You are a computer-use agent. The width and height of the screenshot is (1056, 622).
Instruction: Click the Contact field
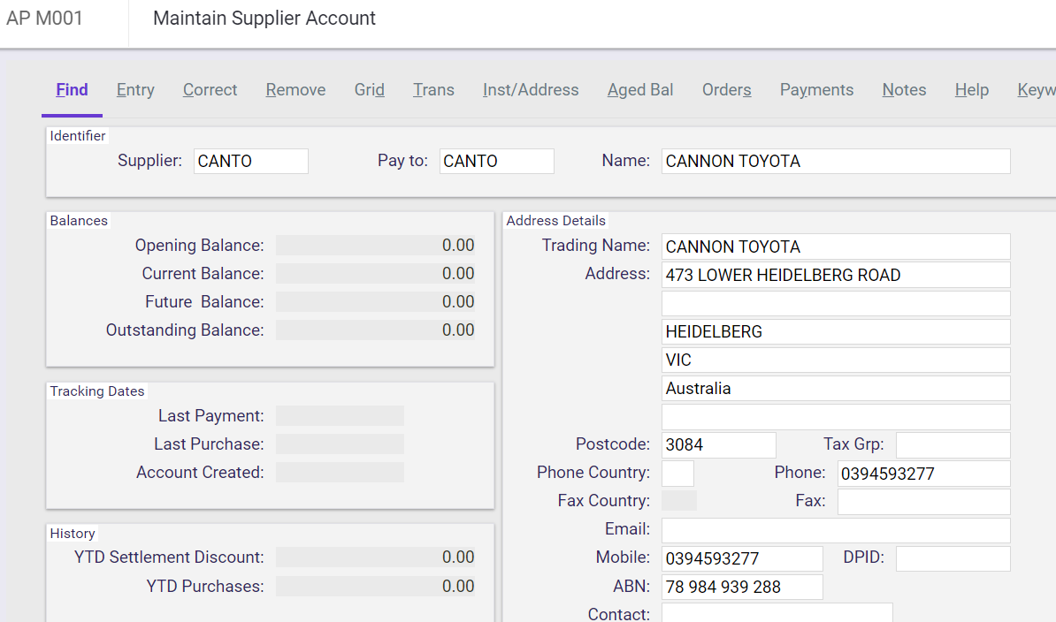pos(777,612)
